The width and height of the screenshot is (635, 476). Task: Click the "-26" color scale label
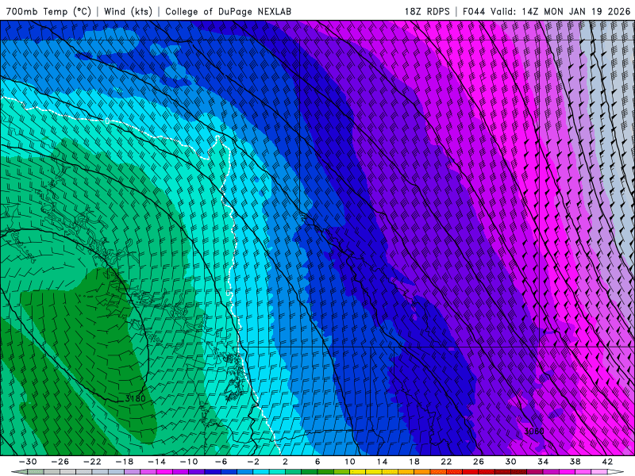click(60, 462)
